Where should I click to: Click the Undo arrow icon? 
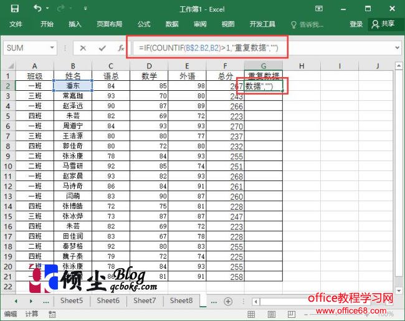[37, 9]
